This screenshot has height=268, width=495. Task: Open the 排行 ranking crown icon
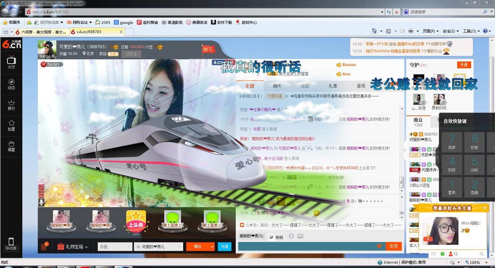tap(11, 105)
